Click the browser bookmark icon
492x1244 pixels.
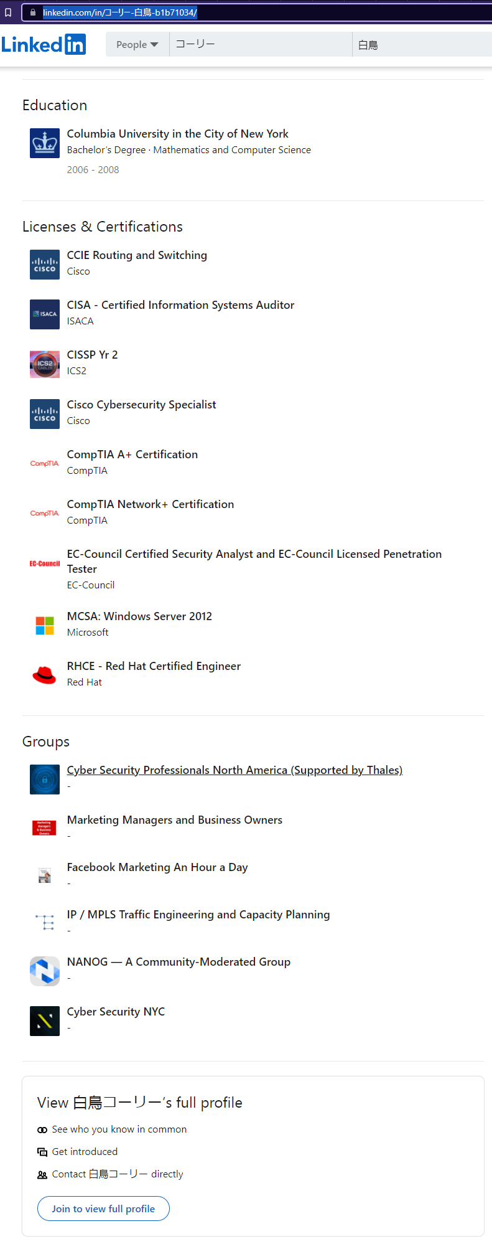tap(8, 12)
